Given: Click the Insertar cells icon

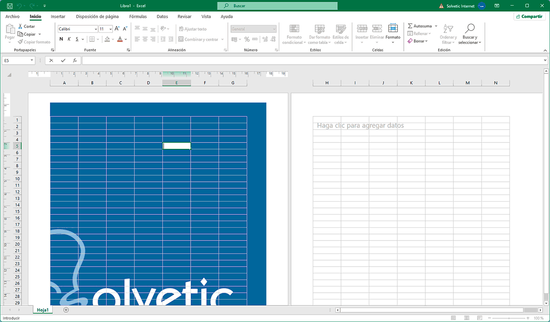Looking at the screenshot, I should coord(362,28).
